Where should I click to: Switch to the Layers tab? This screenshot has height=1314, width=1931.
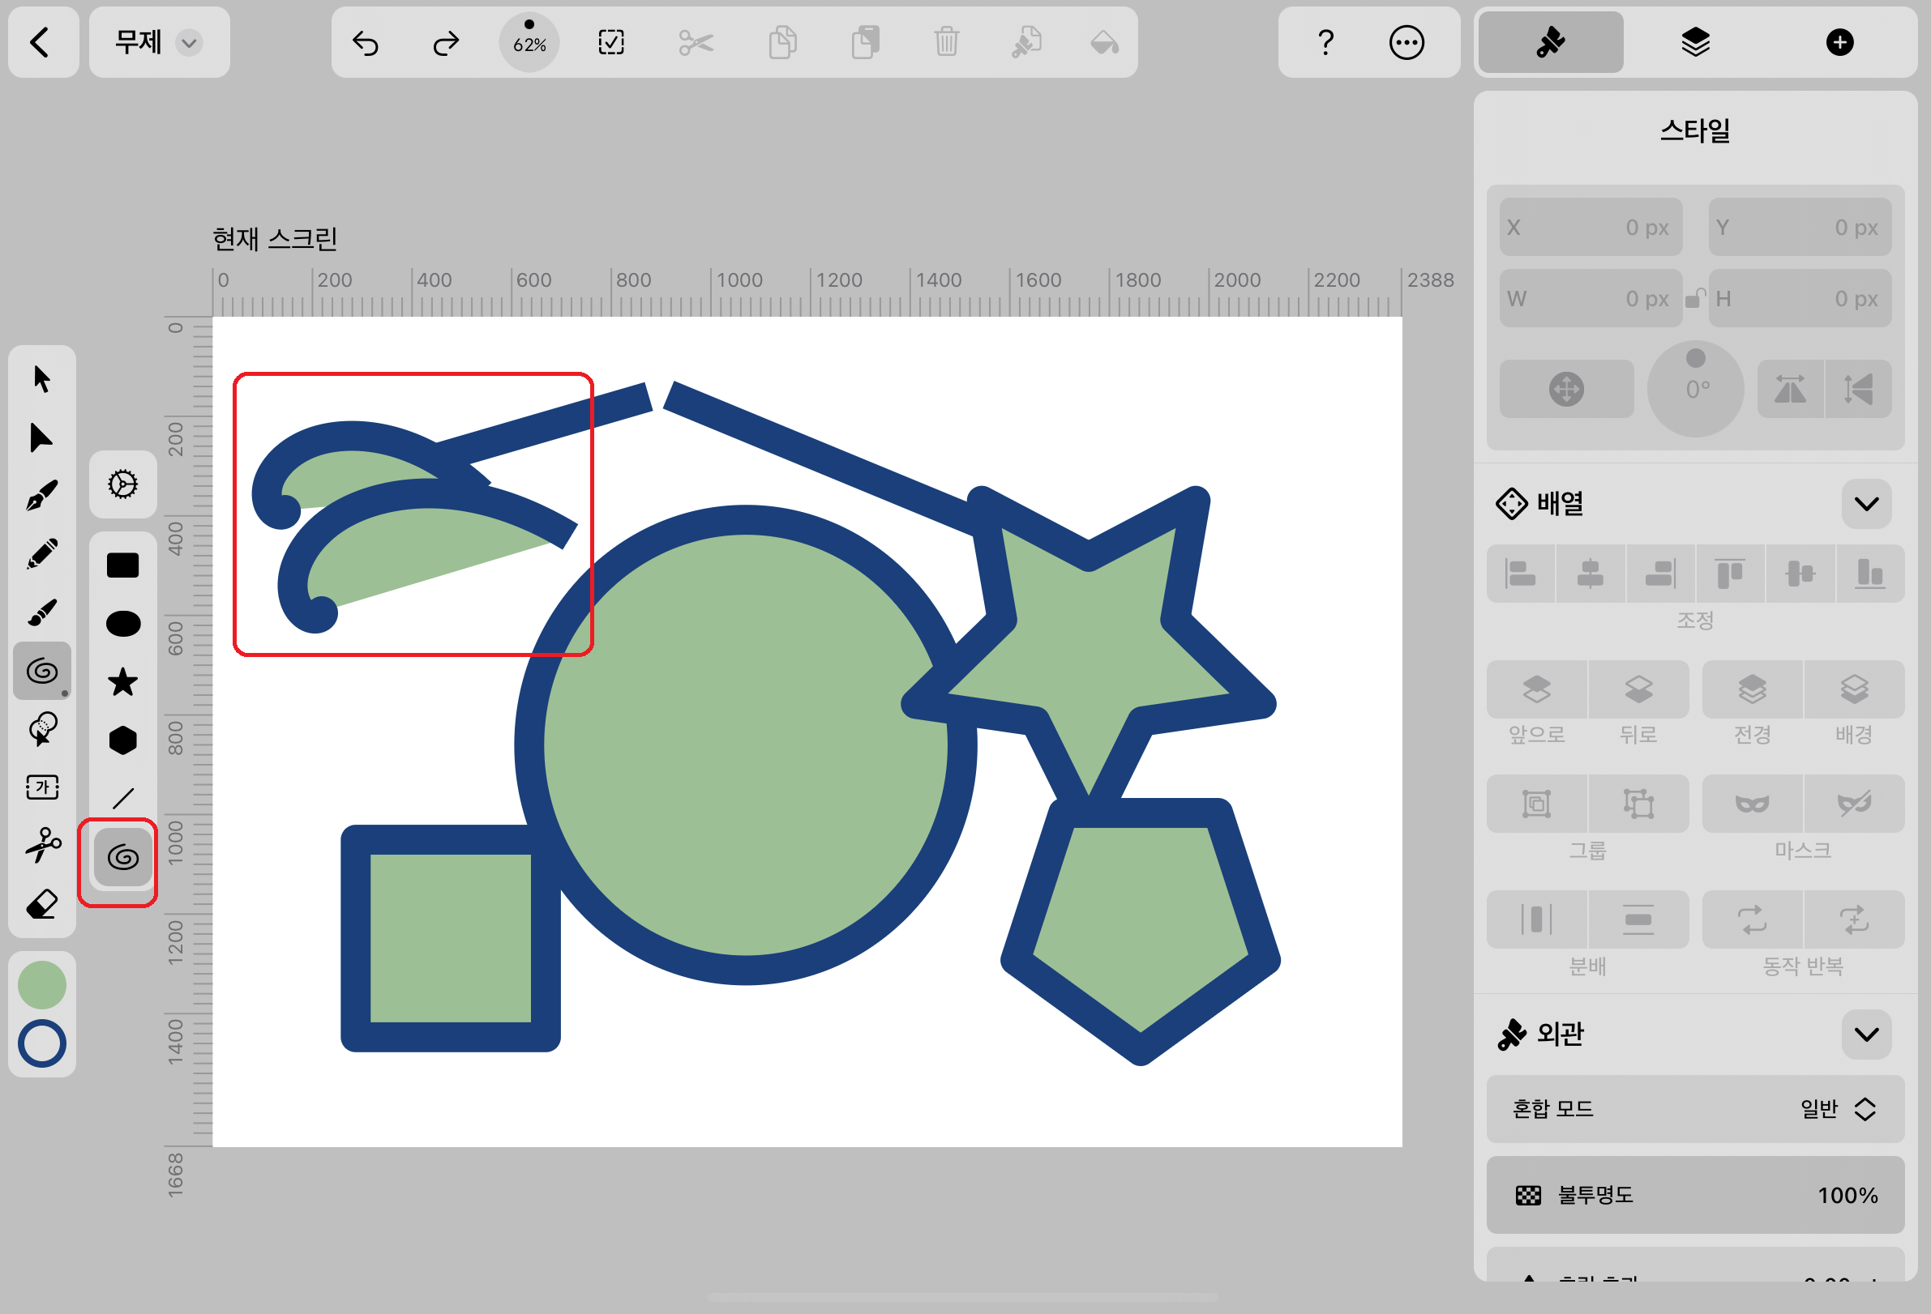click(x=1695, y=42)
